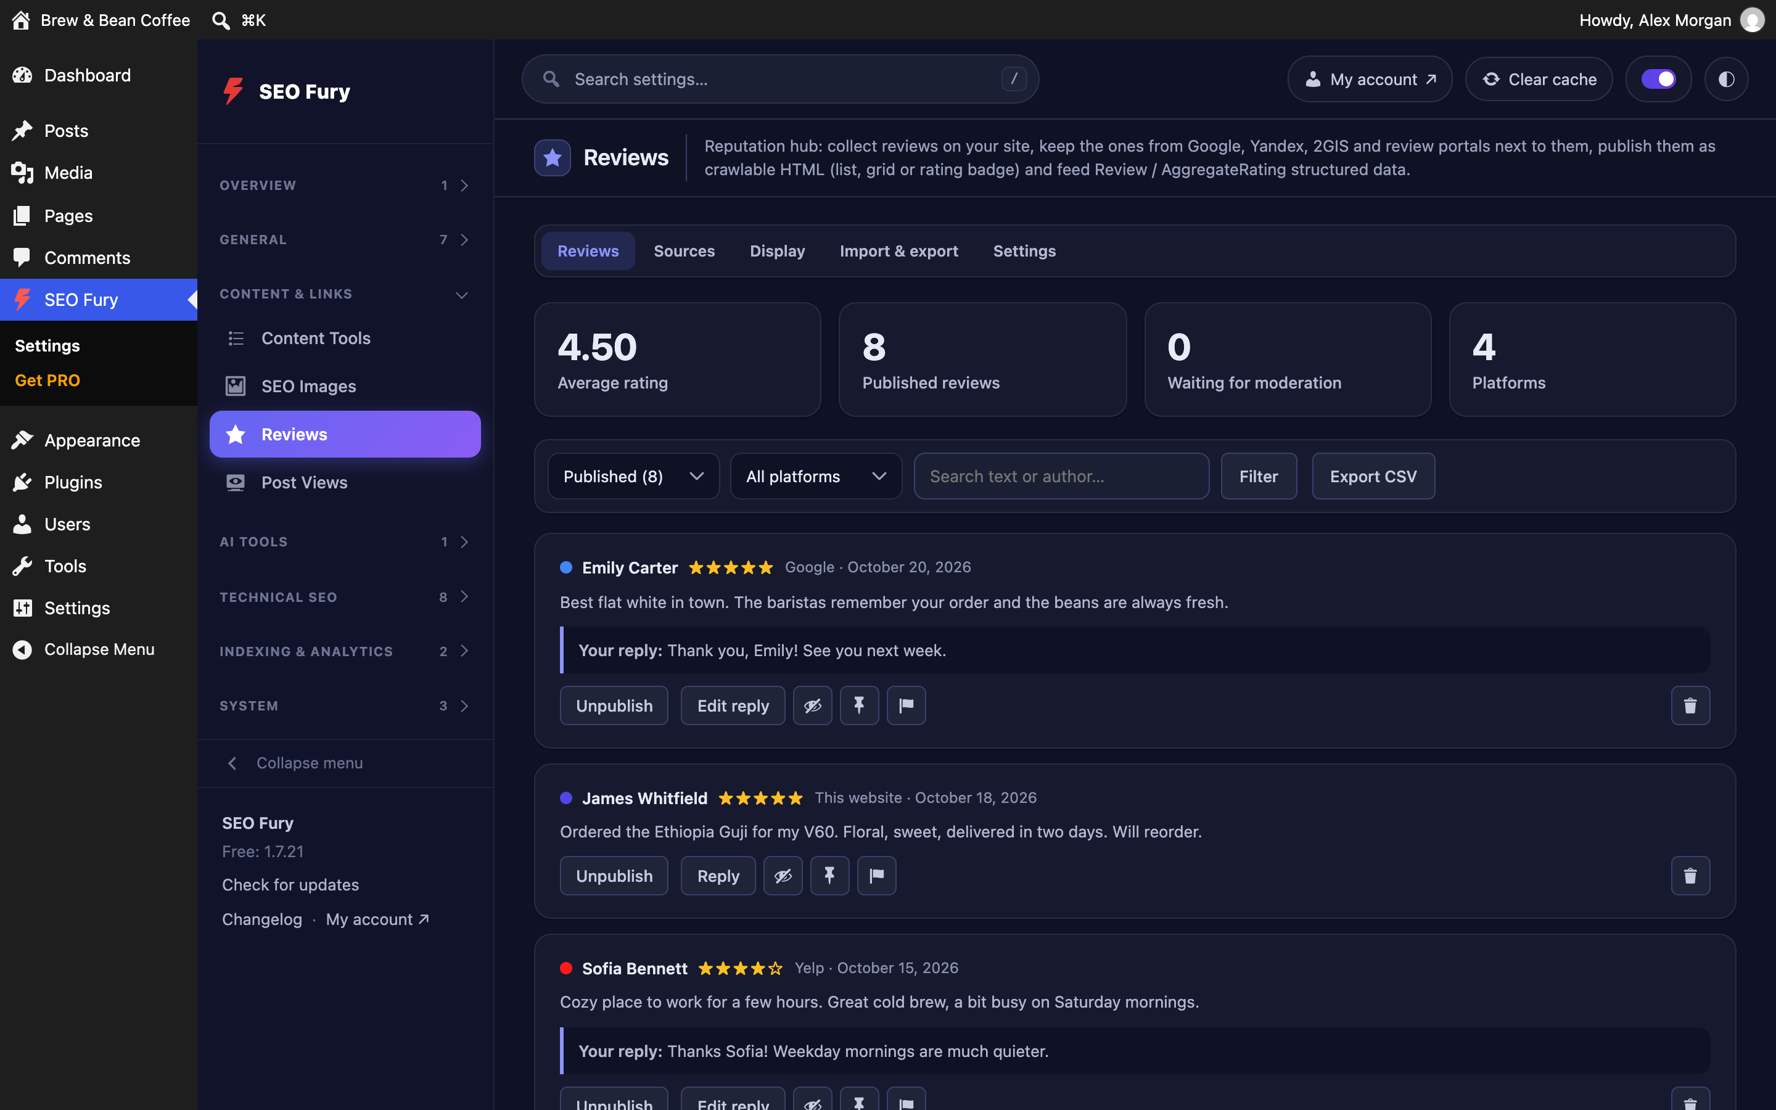Focus the Search settings field
This screenshot has width=1776, height=1110.
tap(780, 80)
